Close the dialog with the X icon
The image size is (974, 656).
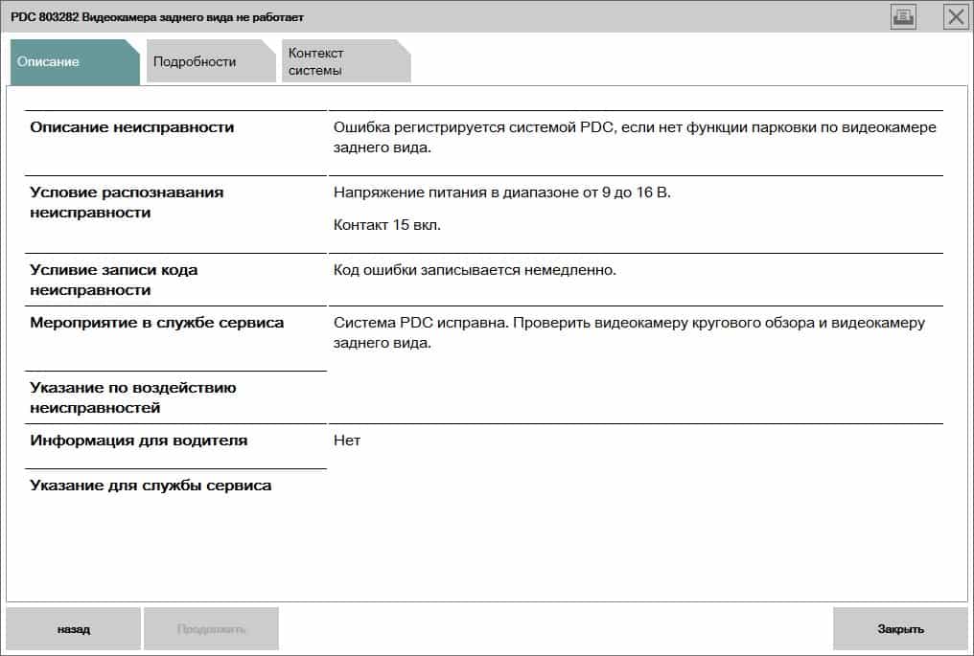click(956, 16)
